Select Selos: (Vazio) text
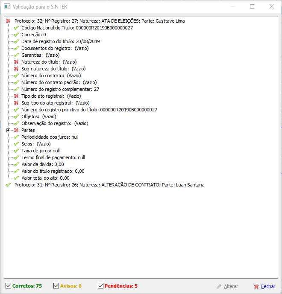 [36, 144]
